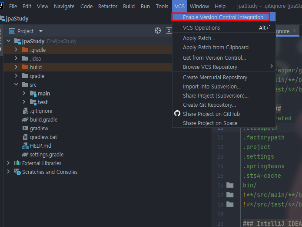The height and width of the screenshot is (227, 302).
Task: Collapse the jpaStudy root node
Action: click(x=9, y=41)
